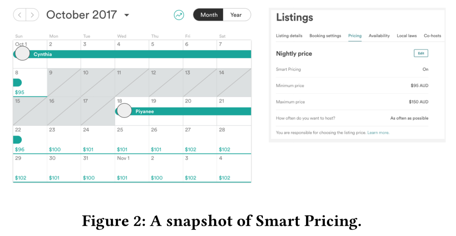Click Piyanee's guest avatar circle
The height and width of the screenshot is (236, 456).
point(124,111)
